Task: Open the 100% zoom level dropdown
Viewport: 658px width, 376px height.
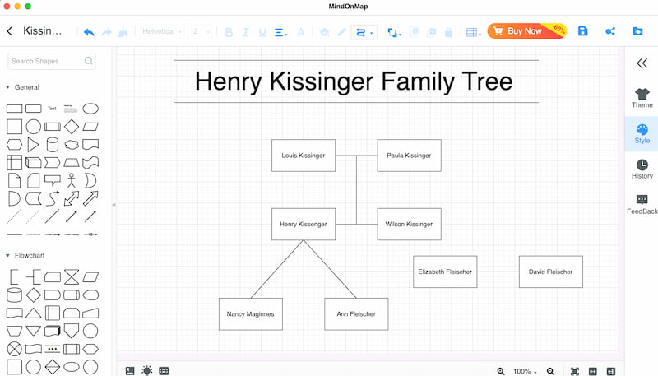Action: [x=525, y=371]
